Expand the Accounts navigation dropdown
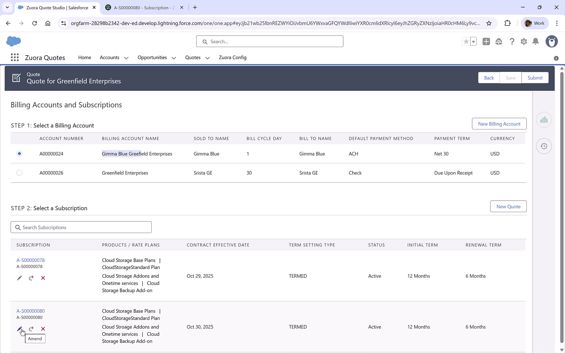Screen dimensions: 565x353 click(126, 58)
